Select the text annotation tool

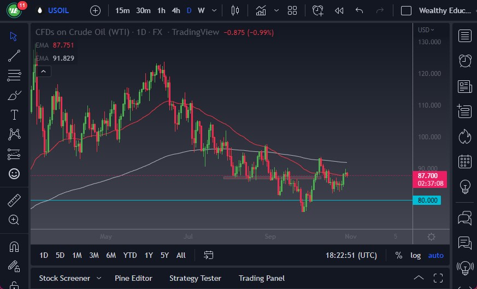point(14,115)
